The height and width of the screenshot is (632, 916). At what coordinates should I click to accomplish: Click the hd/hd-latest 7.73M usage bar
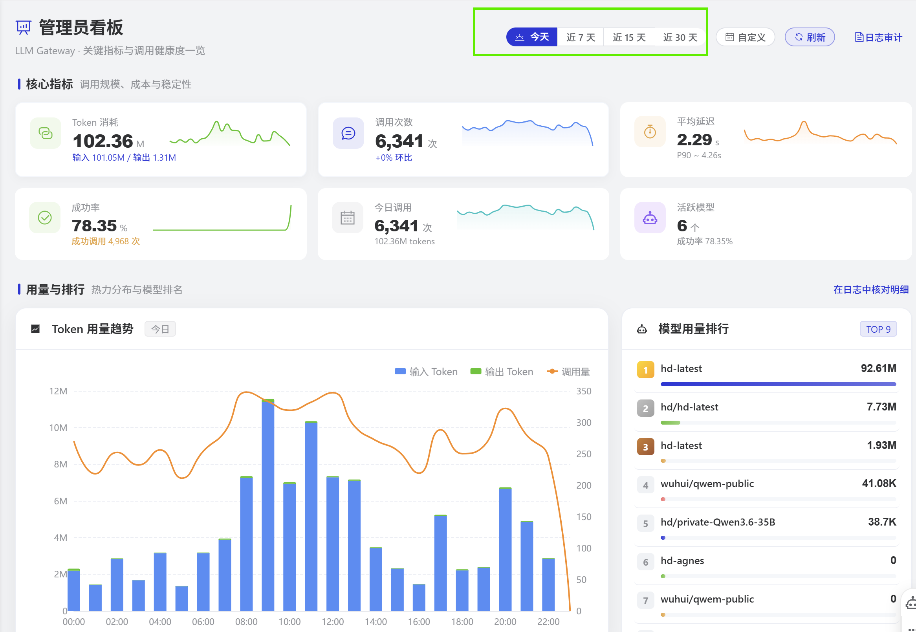[x=778, y=423]
